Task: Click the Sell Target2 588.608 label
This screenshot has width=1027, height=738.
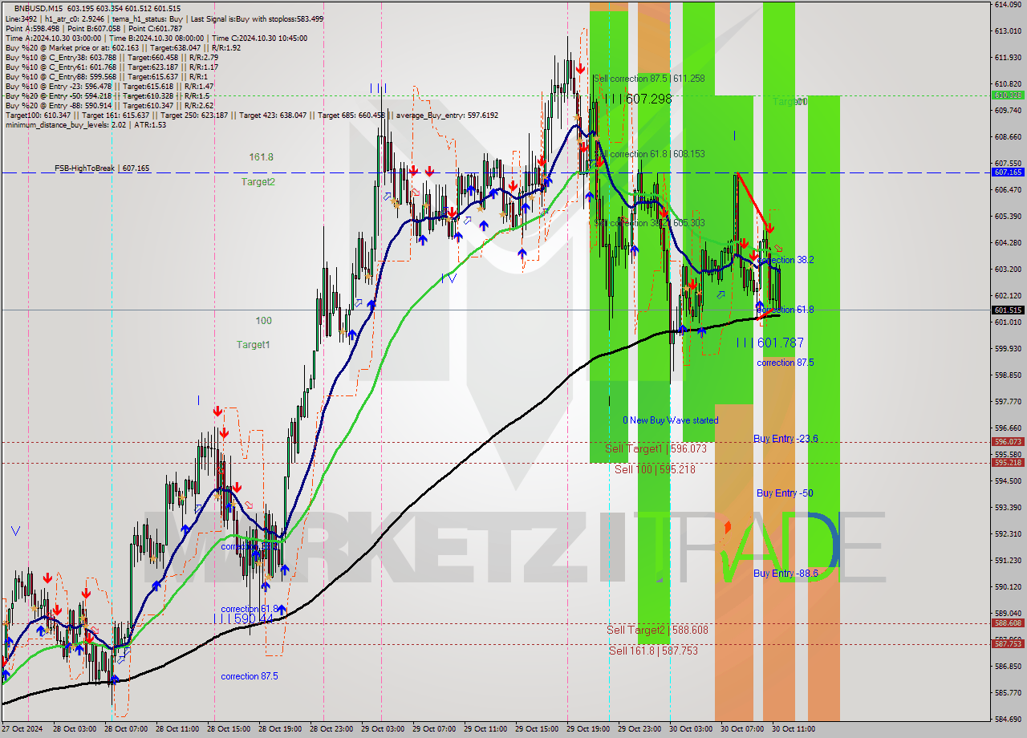Action: click(657, 630)
